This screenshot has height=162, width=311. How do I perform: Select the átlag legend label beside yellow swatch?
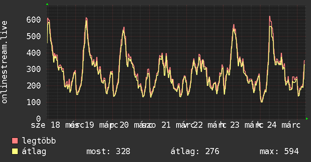(34, 151)
